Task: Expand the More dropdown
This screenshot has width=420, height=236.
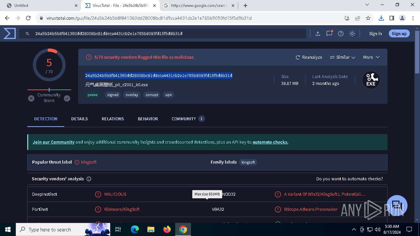Action: [371, 57]
